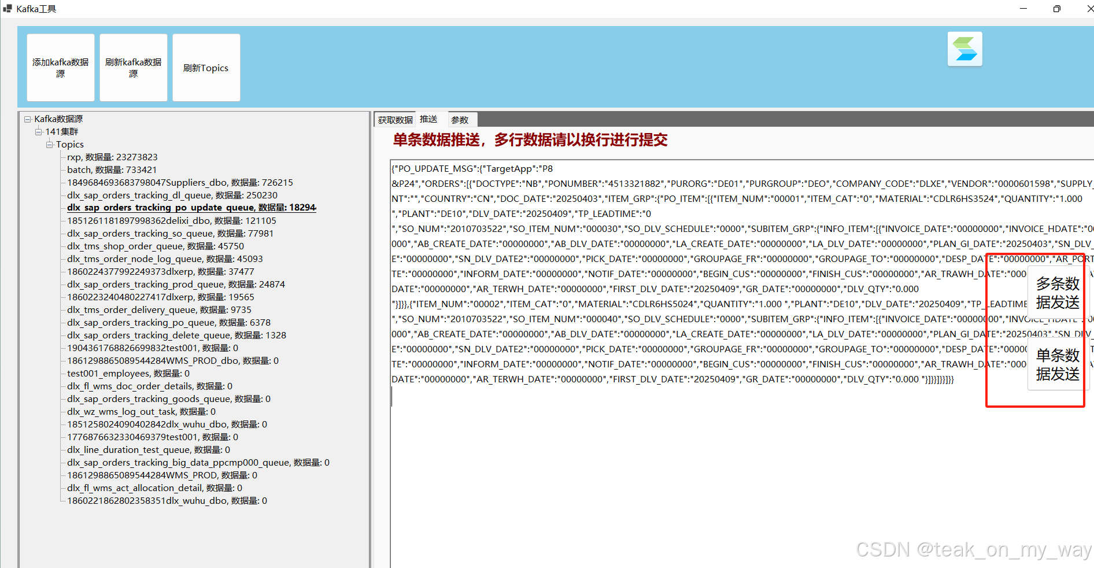Click the Kafka工具 title bar app icon
Image resolution: width=1094 pixels, height=568 pixels.
click(x=8, y=9)
